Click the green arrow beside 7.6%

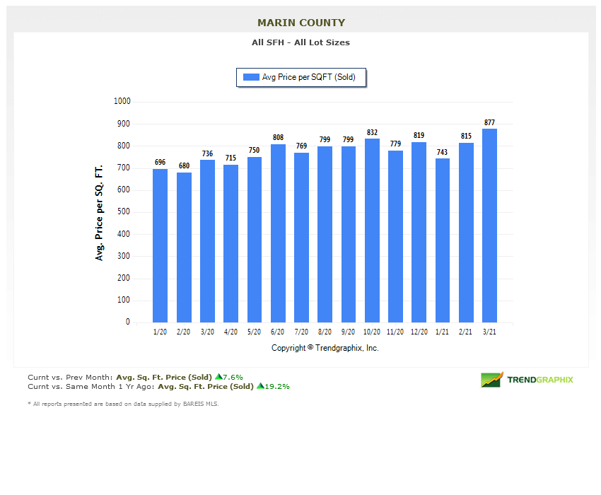[218, 377]
